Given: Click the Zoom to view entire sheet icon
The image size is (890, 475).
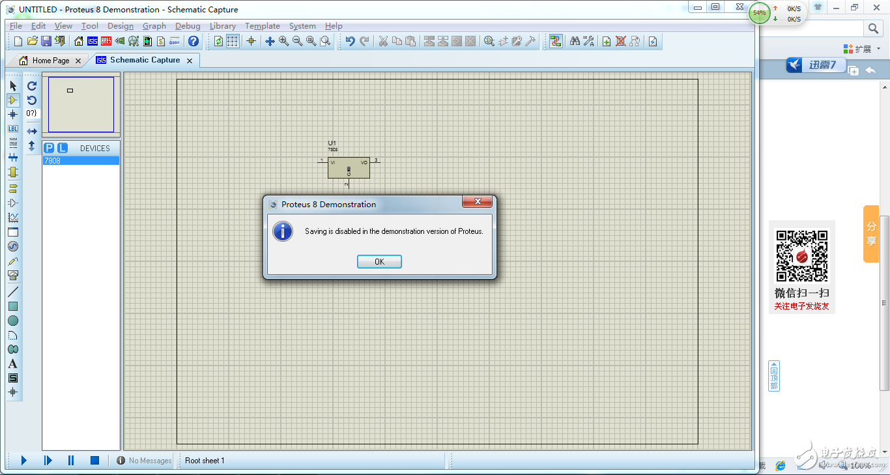Looking at the screenshot, I should coord(311,41).
